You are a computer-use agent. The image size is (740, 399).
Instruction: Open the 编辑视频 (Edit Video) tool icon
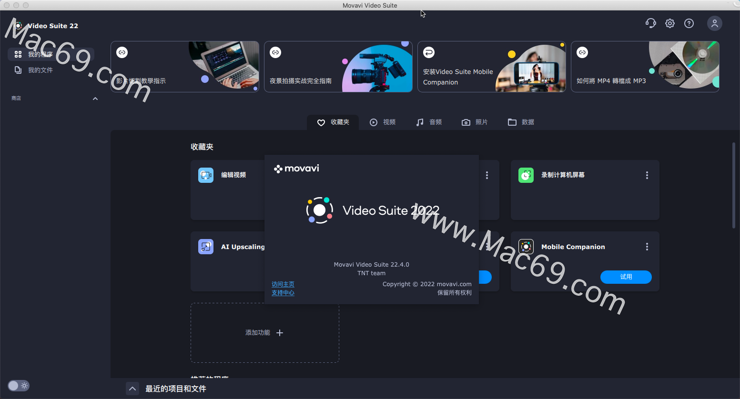coord(205,175)
